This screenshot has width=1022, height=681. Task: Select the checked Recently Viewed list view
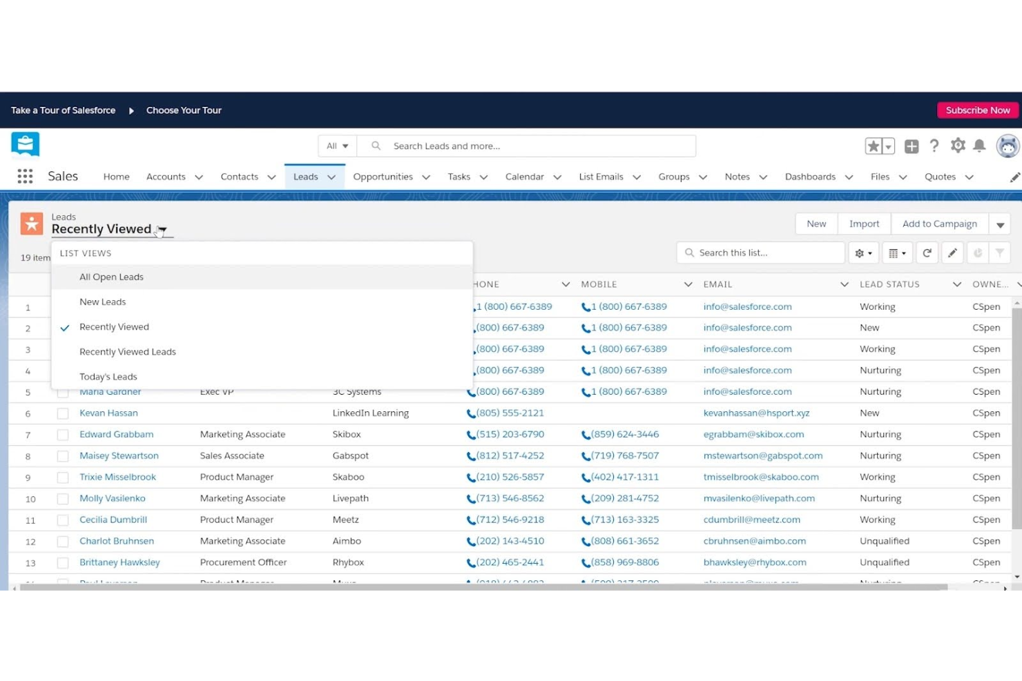[262, 327]
